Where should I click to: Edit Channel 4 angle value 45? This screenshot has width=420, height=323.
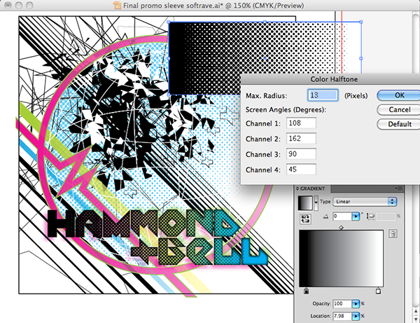[x=301, y=170]
